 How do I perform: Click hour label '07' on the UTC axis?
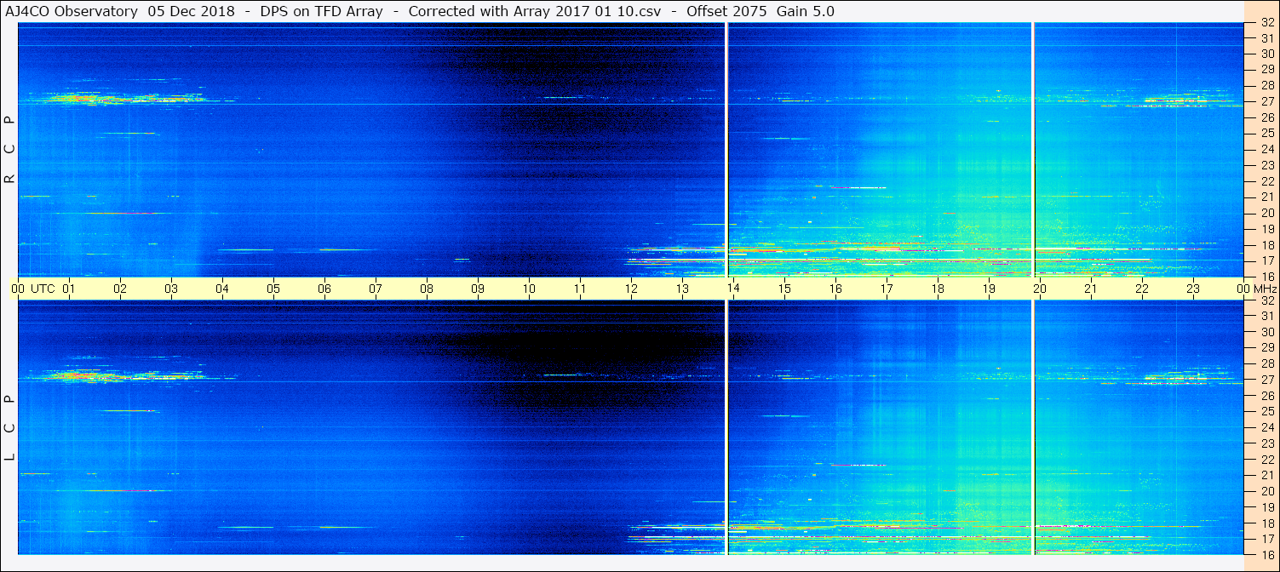(376, 289)
